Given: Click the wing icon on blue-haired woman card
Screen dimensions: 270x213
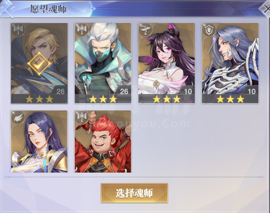Looking at the screenshot, I should (18, 117).
